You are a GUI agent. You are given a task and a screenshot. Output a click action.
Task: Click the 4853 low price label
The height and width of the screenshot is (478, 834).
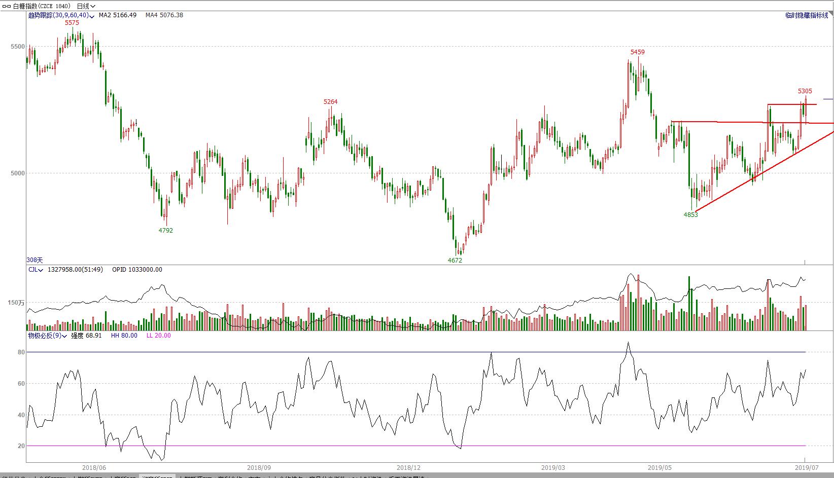(691, 215)
